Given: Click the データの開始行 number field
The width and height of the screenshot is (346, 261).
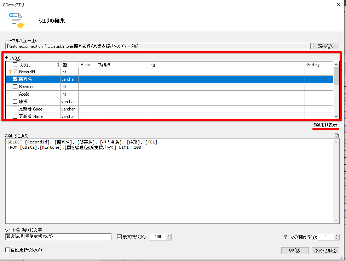Looking at the screenshot, I should point(326,237).
